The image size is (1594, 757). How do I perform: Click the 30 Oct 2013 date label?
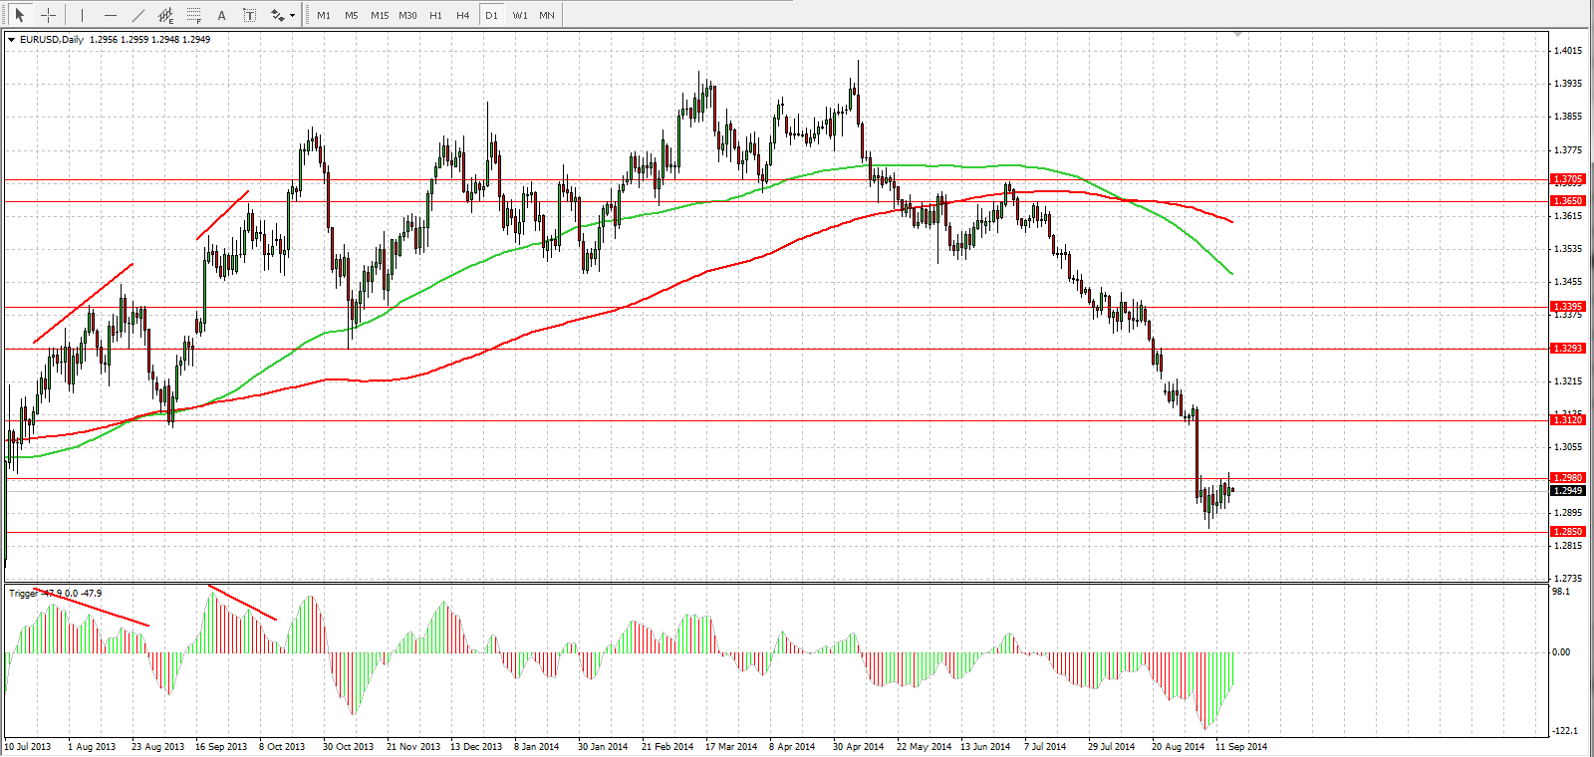click(348, 746)
